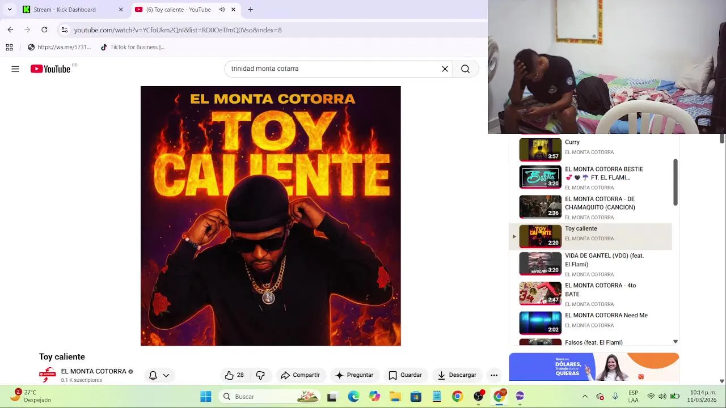Open EL MONTA COTORRA channel name link
This screenshot has height=408, width=726.
coord(94,372)
